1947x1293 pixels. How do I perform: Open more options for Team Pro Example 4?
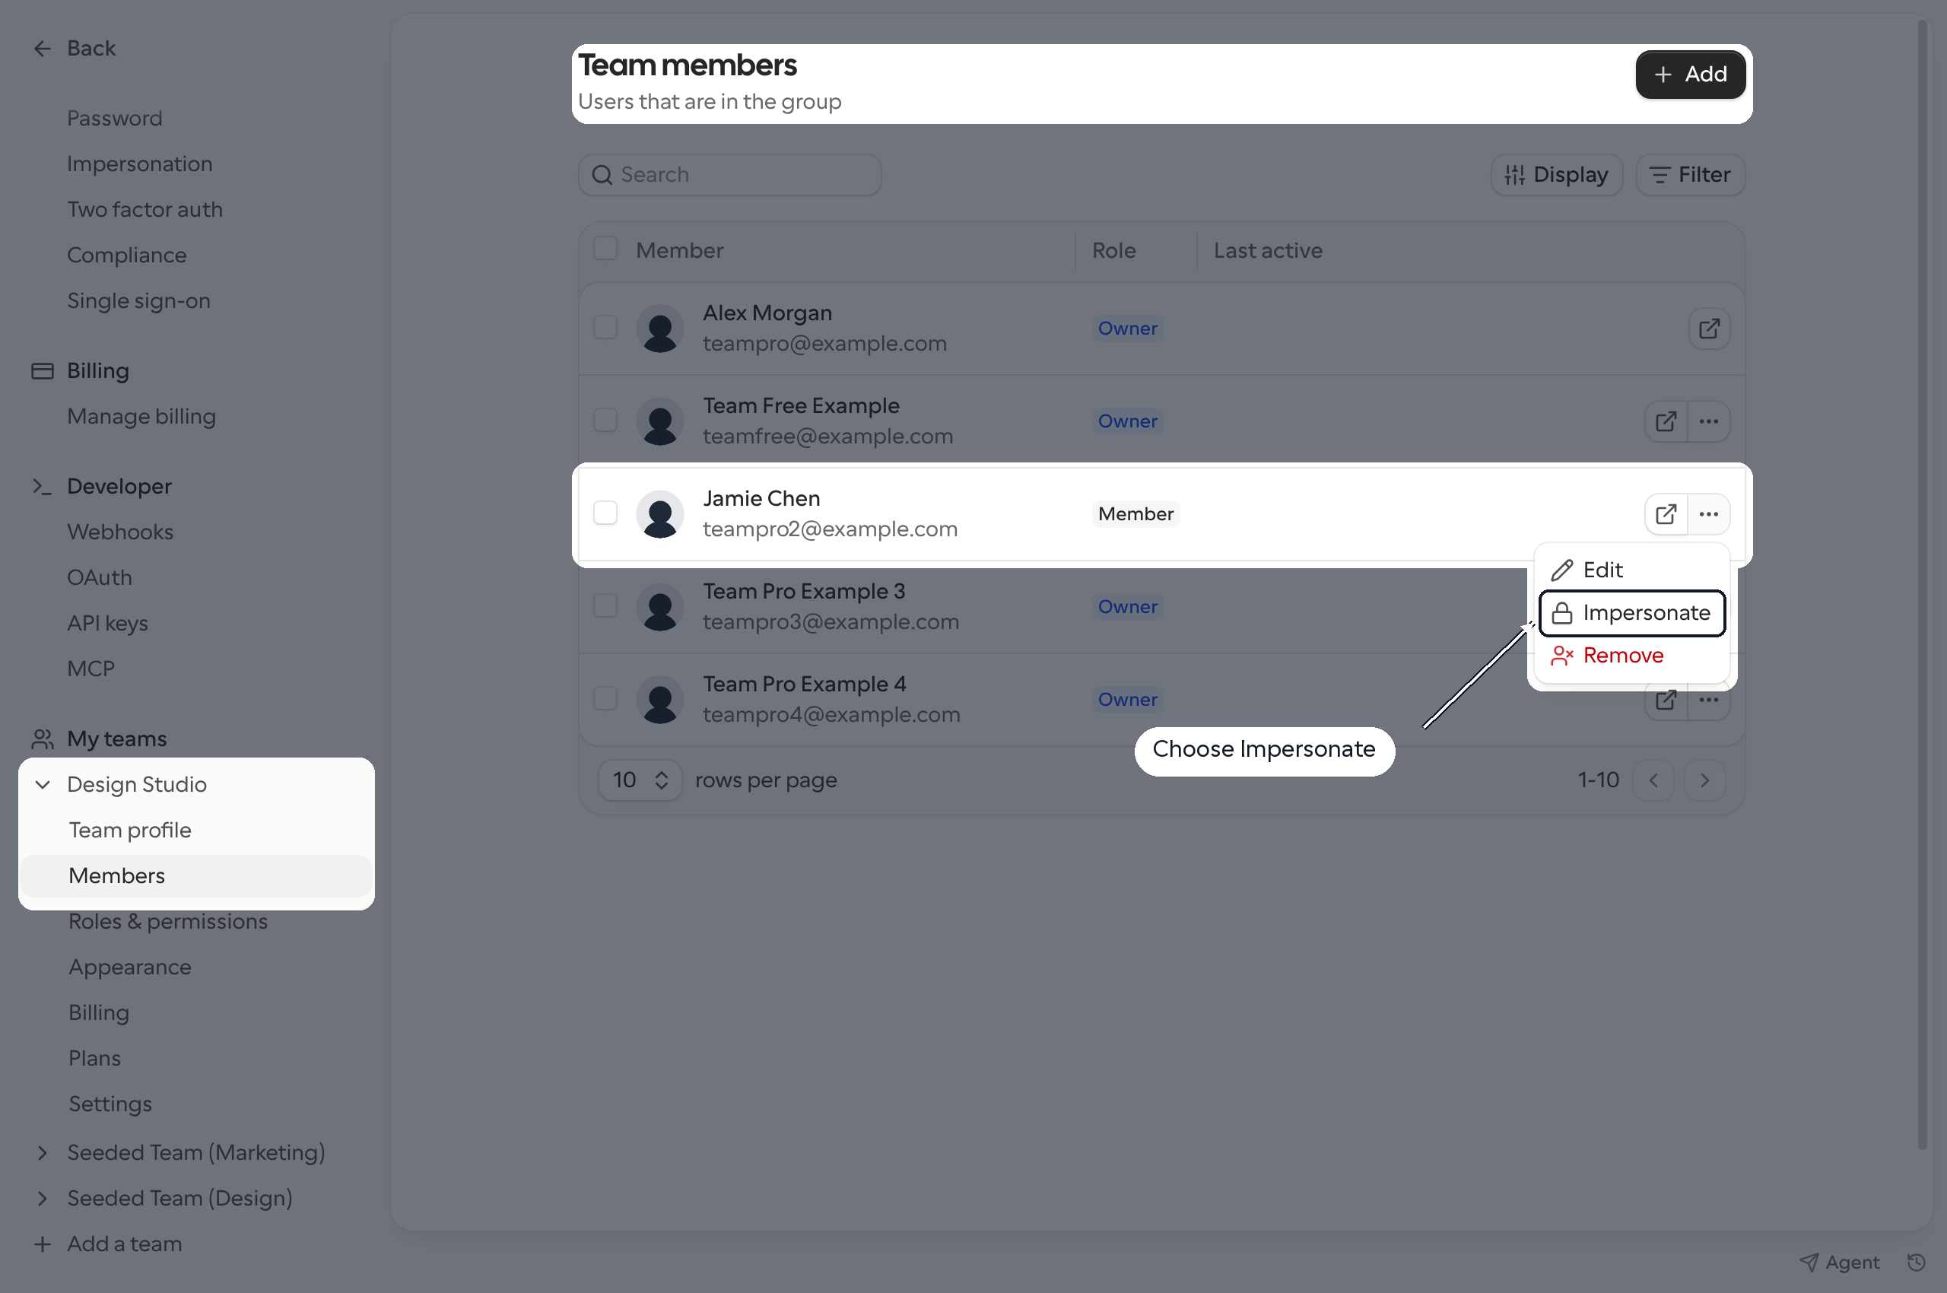click(x=1709, y=700)
